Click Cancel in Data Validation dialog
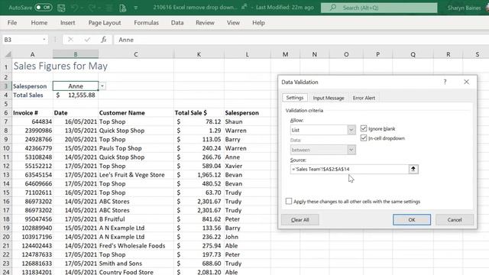The height and width of the screenshot is (275, 489). tap(455, 220)
